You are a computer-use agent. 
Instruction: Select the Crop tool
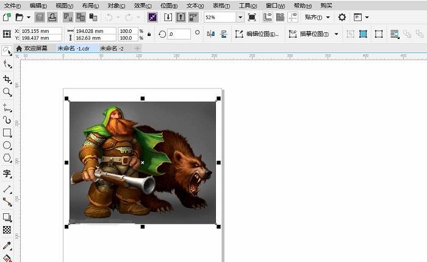click(x=7, y=79)
